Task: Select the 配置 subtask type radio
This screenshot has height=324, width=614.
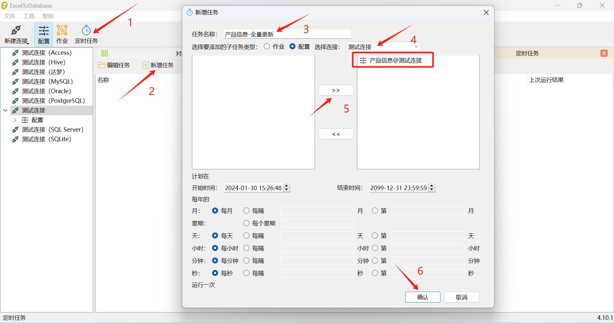Action: [292, 46]
